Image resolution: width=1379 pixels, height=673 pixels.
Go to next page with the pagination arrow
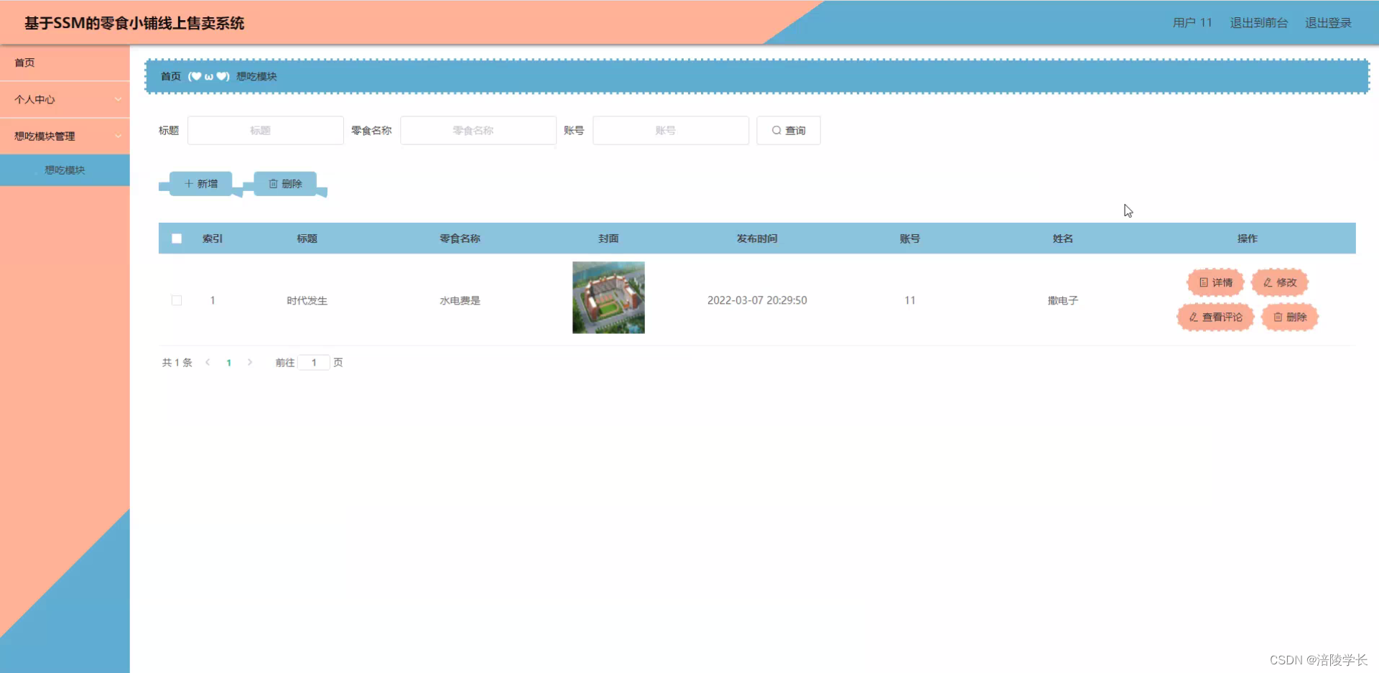click(249, 363)
